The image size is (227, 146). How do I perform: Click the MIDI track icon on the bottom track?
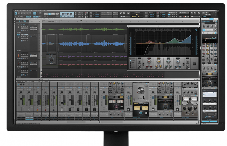click(18, 71)
